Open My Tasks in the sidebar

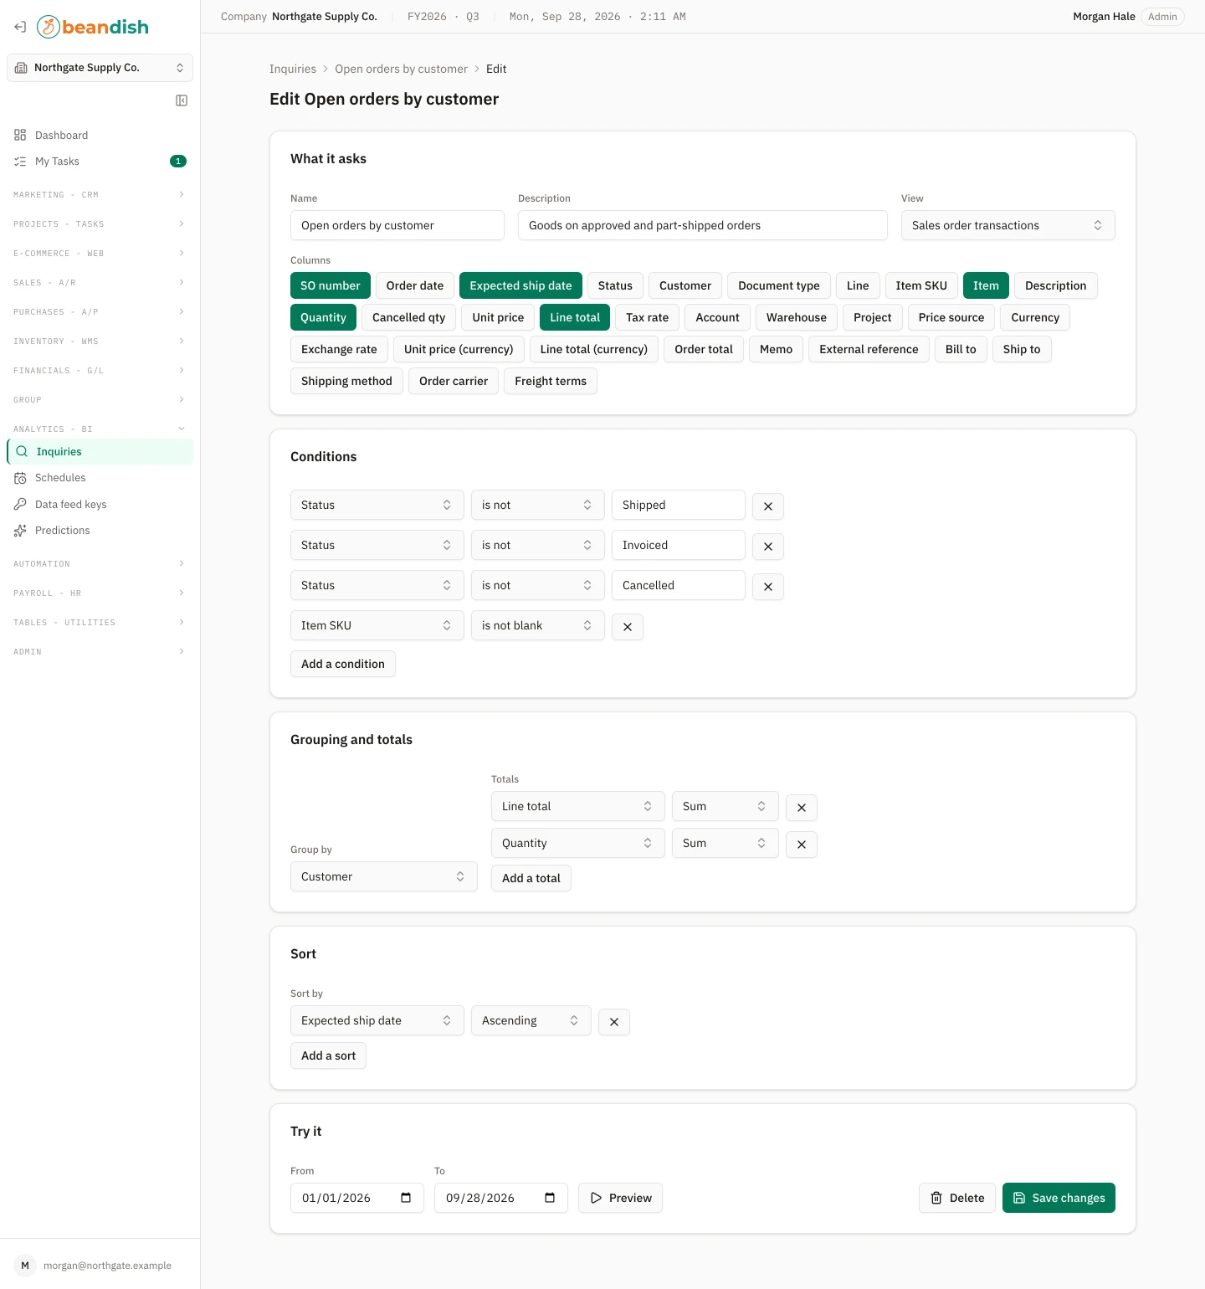100,161
